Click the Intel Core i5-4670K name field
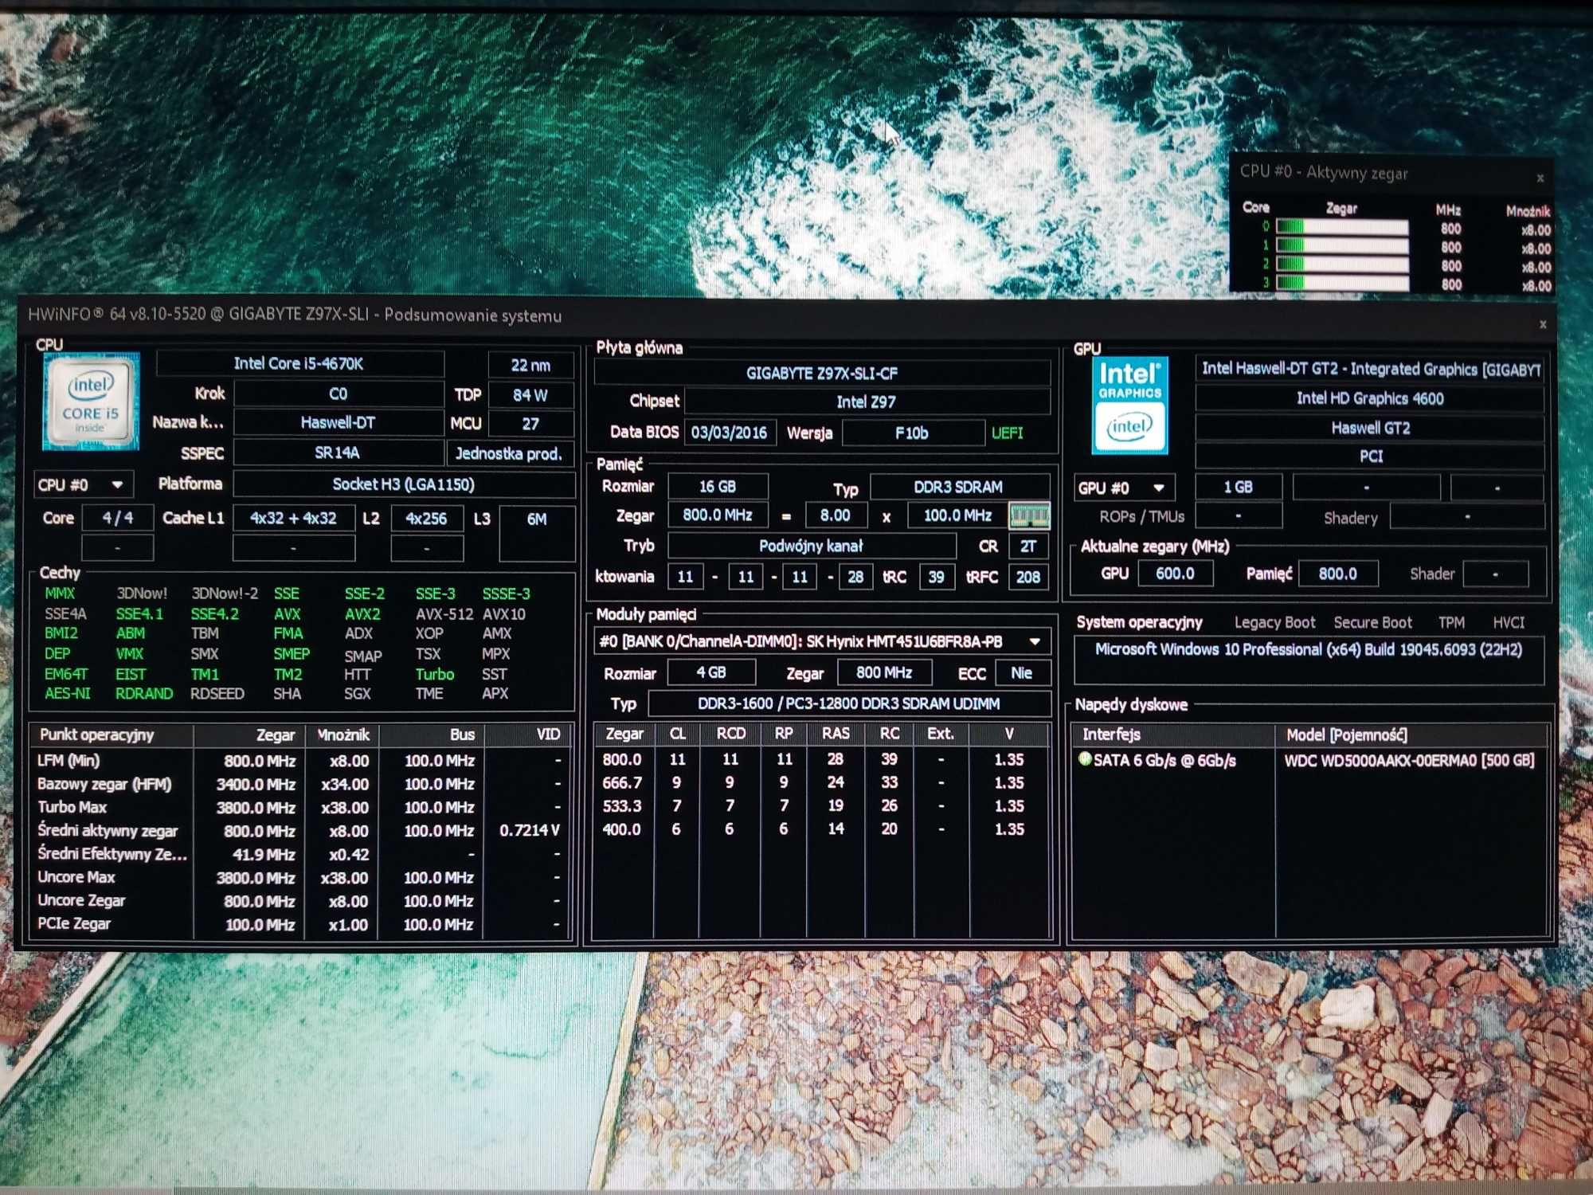The image size is (1593, 1195). tap(299, 364)
